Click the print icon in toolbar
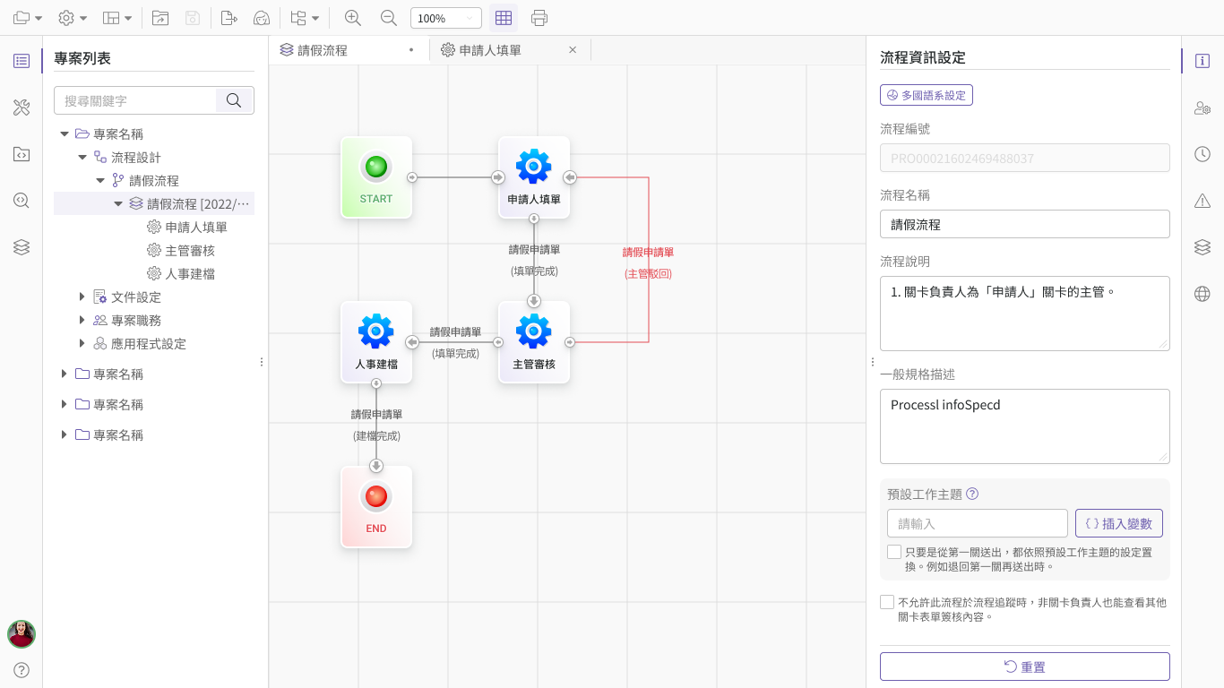Screen dimensions: 1224x688 pyautogui.click(x=539, y=18)
